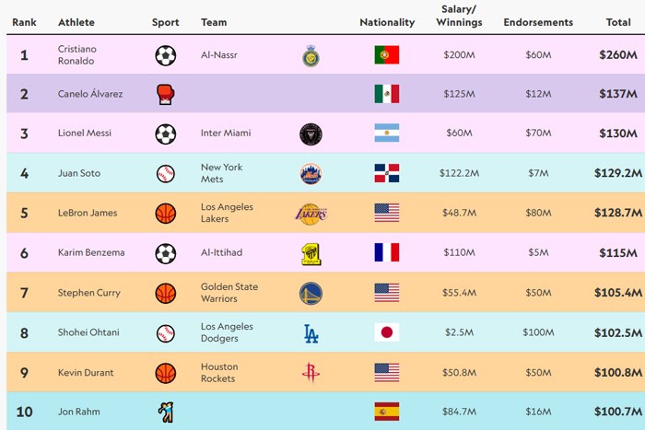
Task: Click the boxing glove icon for Canelo Álvarez
Action: (x=165, y=94)
